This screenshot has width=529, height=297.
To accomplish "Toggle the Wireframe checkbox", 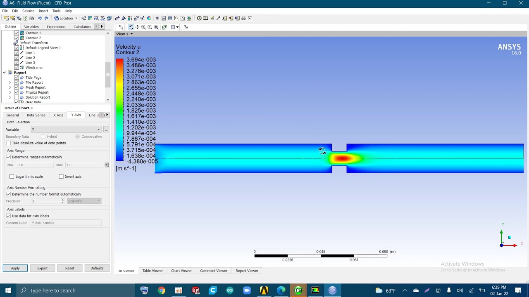I will (17, 68).
